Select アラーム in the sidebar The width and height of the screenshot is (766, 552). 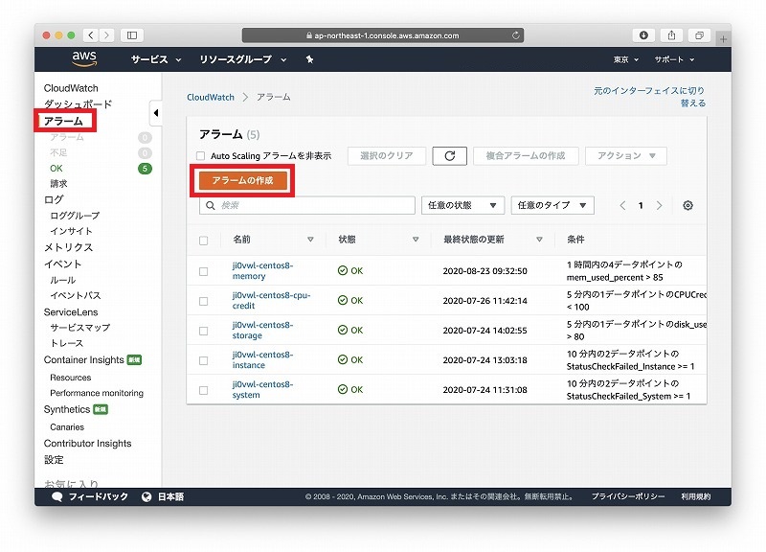click(x=63, y=121)
